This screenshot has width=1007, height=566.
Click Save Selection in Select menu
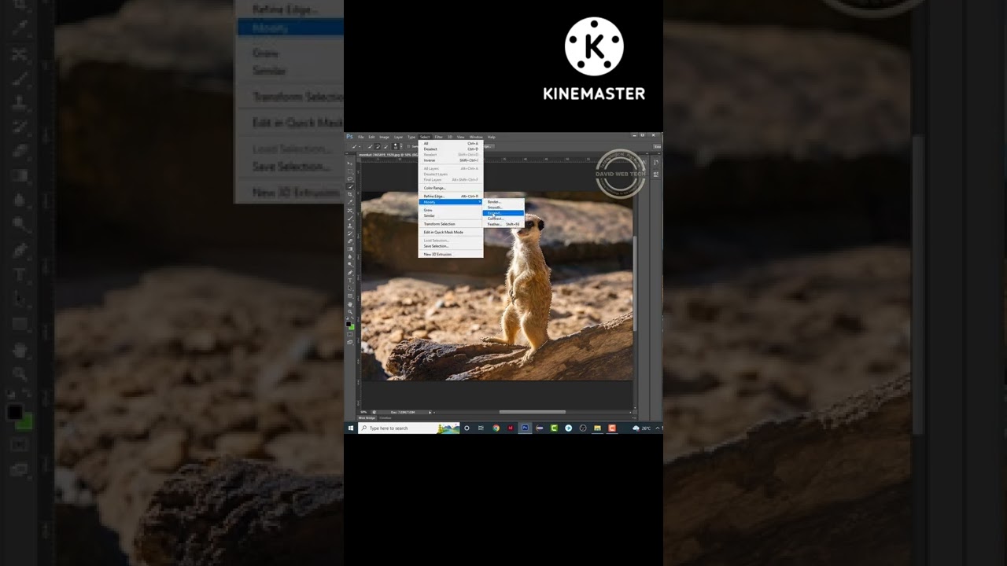tap(451, 246)
